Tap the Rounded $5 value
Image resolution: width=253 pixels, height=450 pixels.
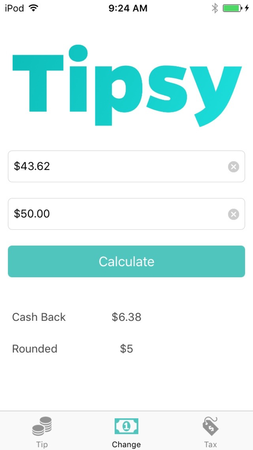pyautogui.click(x=126, y=349)
